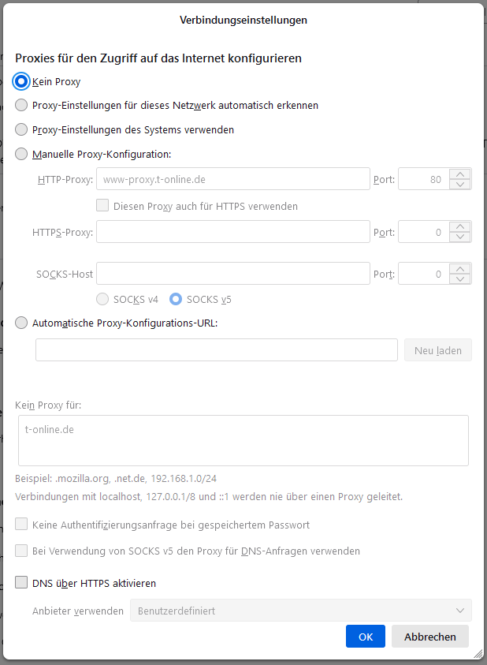Viewport: 487px width, 665px height.
Task: Enable DNS über HTTPS aktivieren checkbox
Action: pyautogui.click(x=22, y=583)
